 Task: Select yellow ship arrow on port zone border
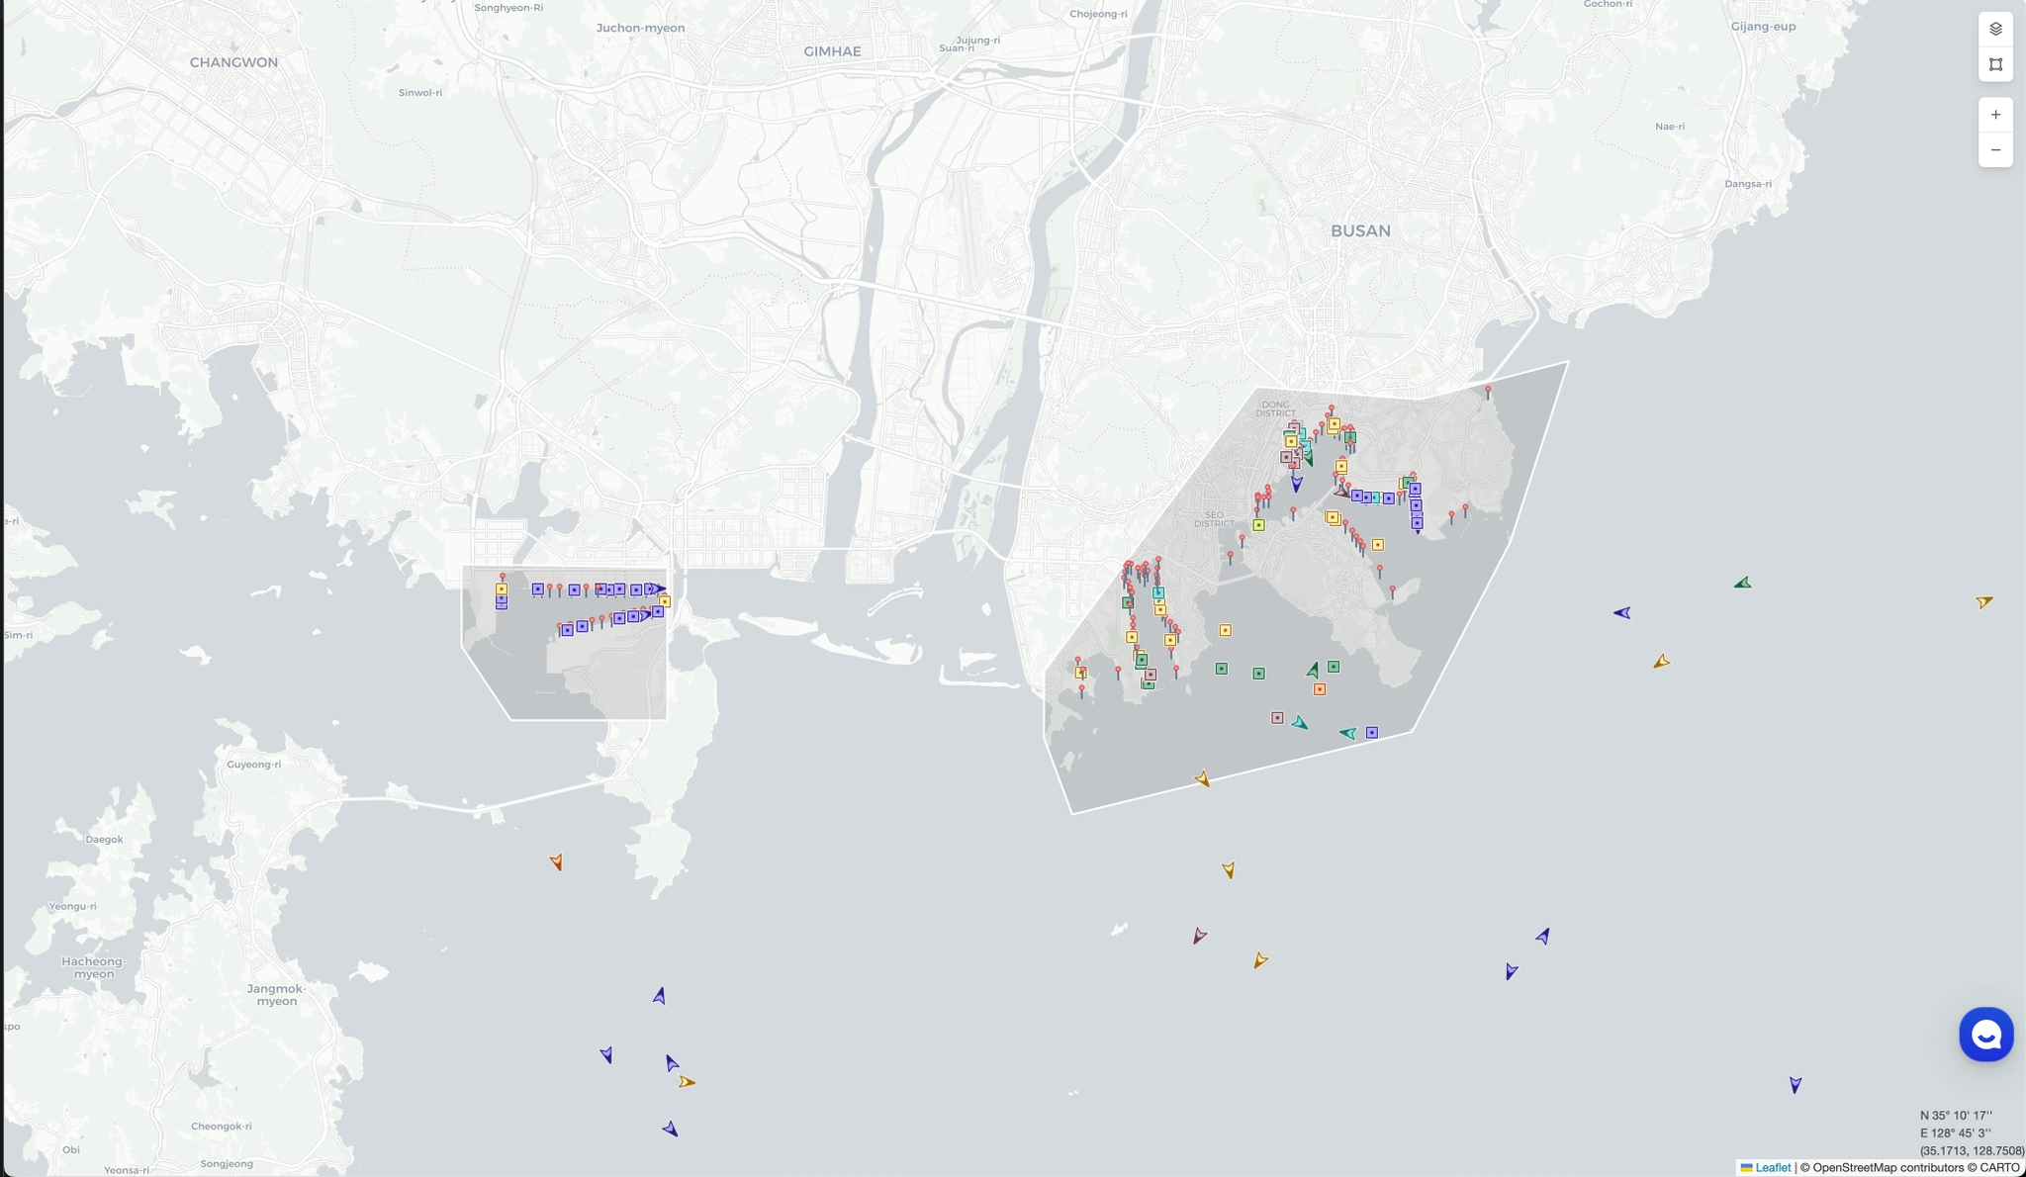[1203, 779]
